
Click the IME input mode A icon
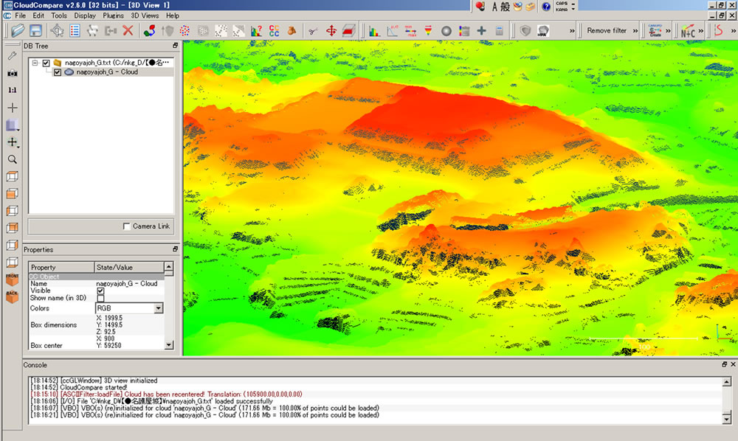coord(494,7)
